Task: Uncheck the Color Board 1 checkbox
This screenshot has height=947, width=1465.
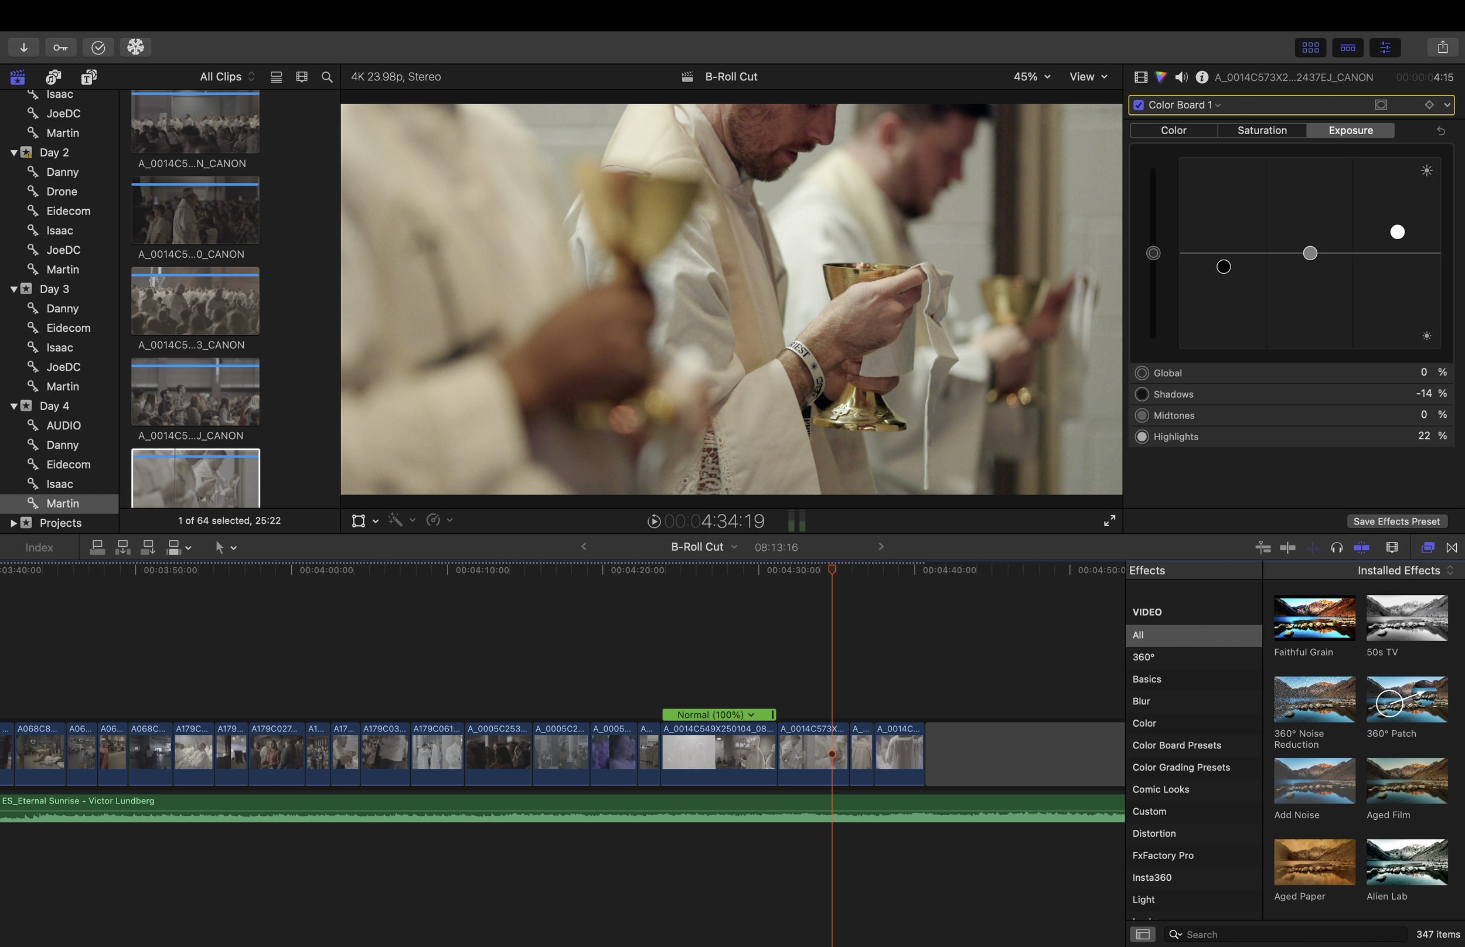Action: pyautogui.click(x=1139, y=105)
